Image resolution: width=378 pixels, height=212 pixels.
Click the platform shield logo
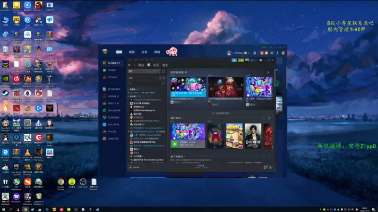coord(105,51)
